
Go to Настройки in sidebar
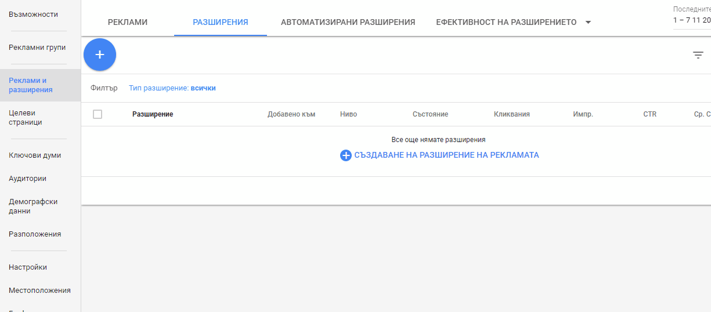[28, 267]
